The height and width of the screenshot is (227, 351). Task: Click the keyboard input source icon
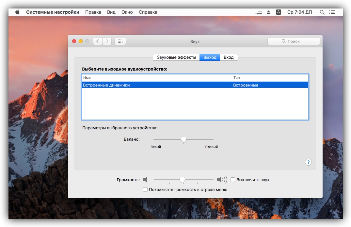pyautogui.click(x=278, y=12)
